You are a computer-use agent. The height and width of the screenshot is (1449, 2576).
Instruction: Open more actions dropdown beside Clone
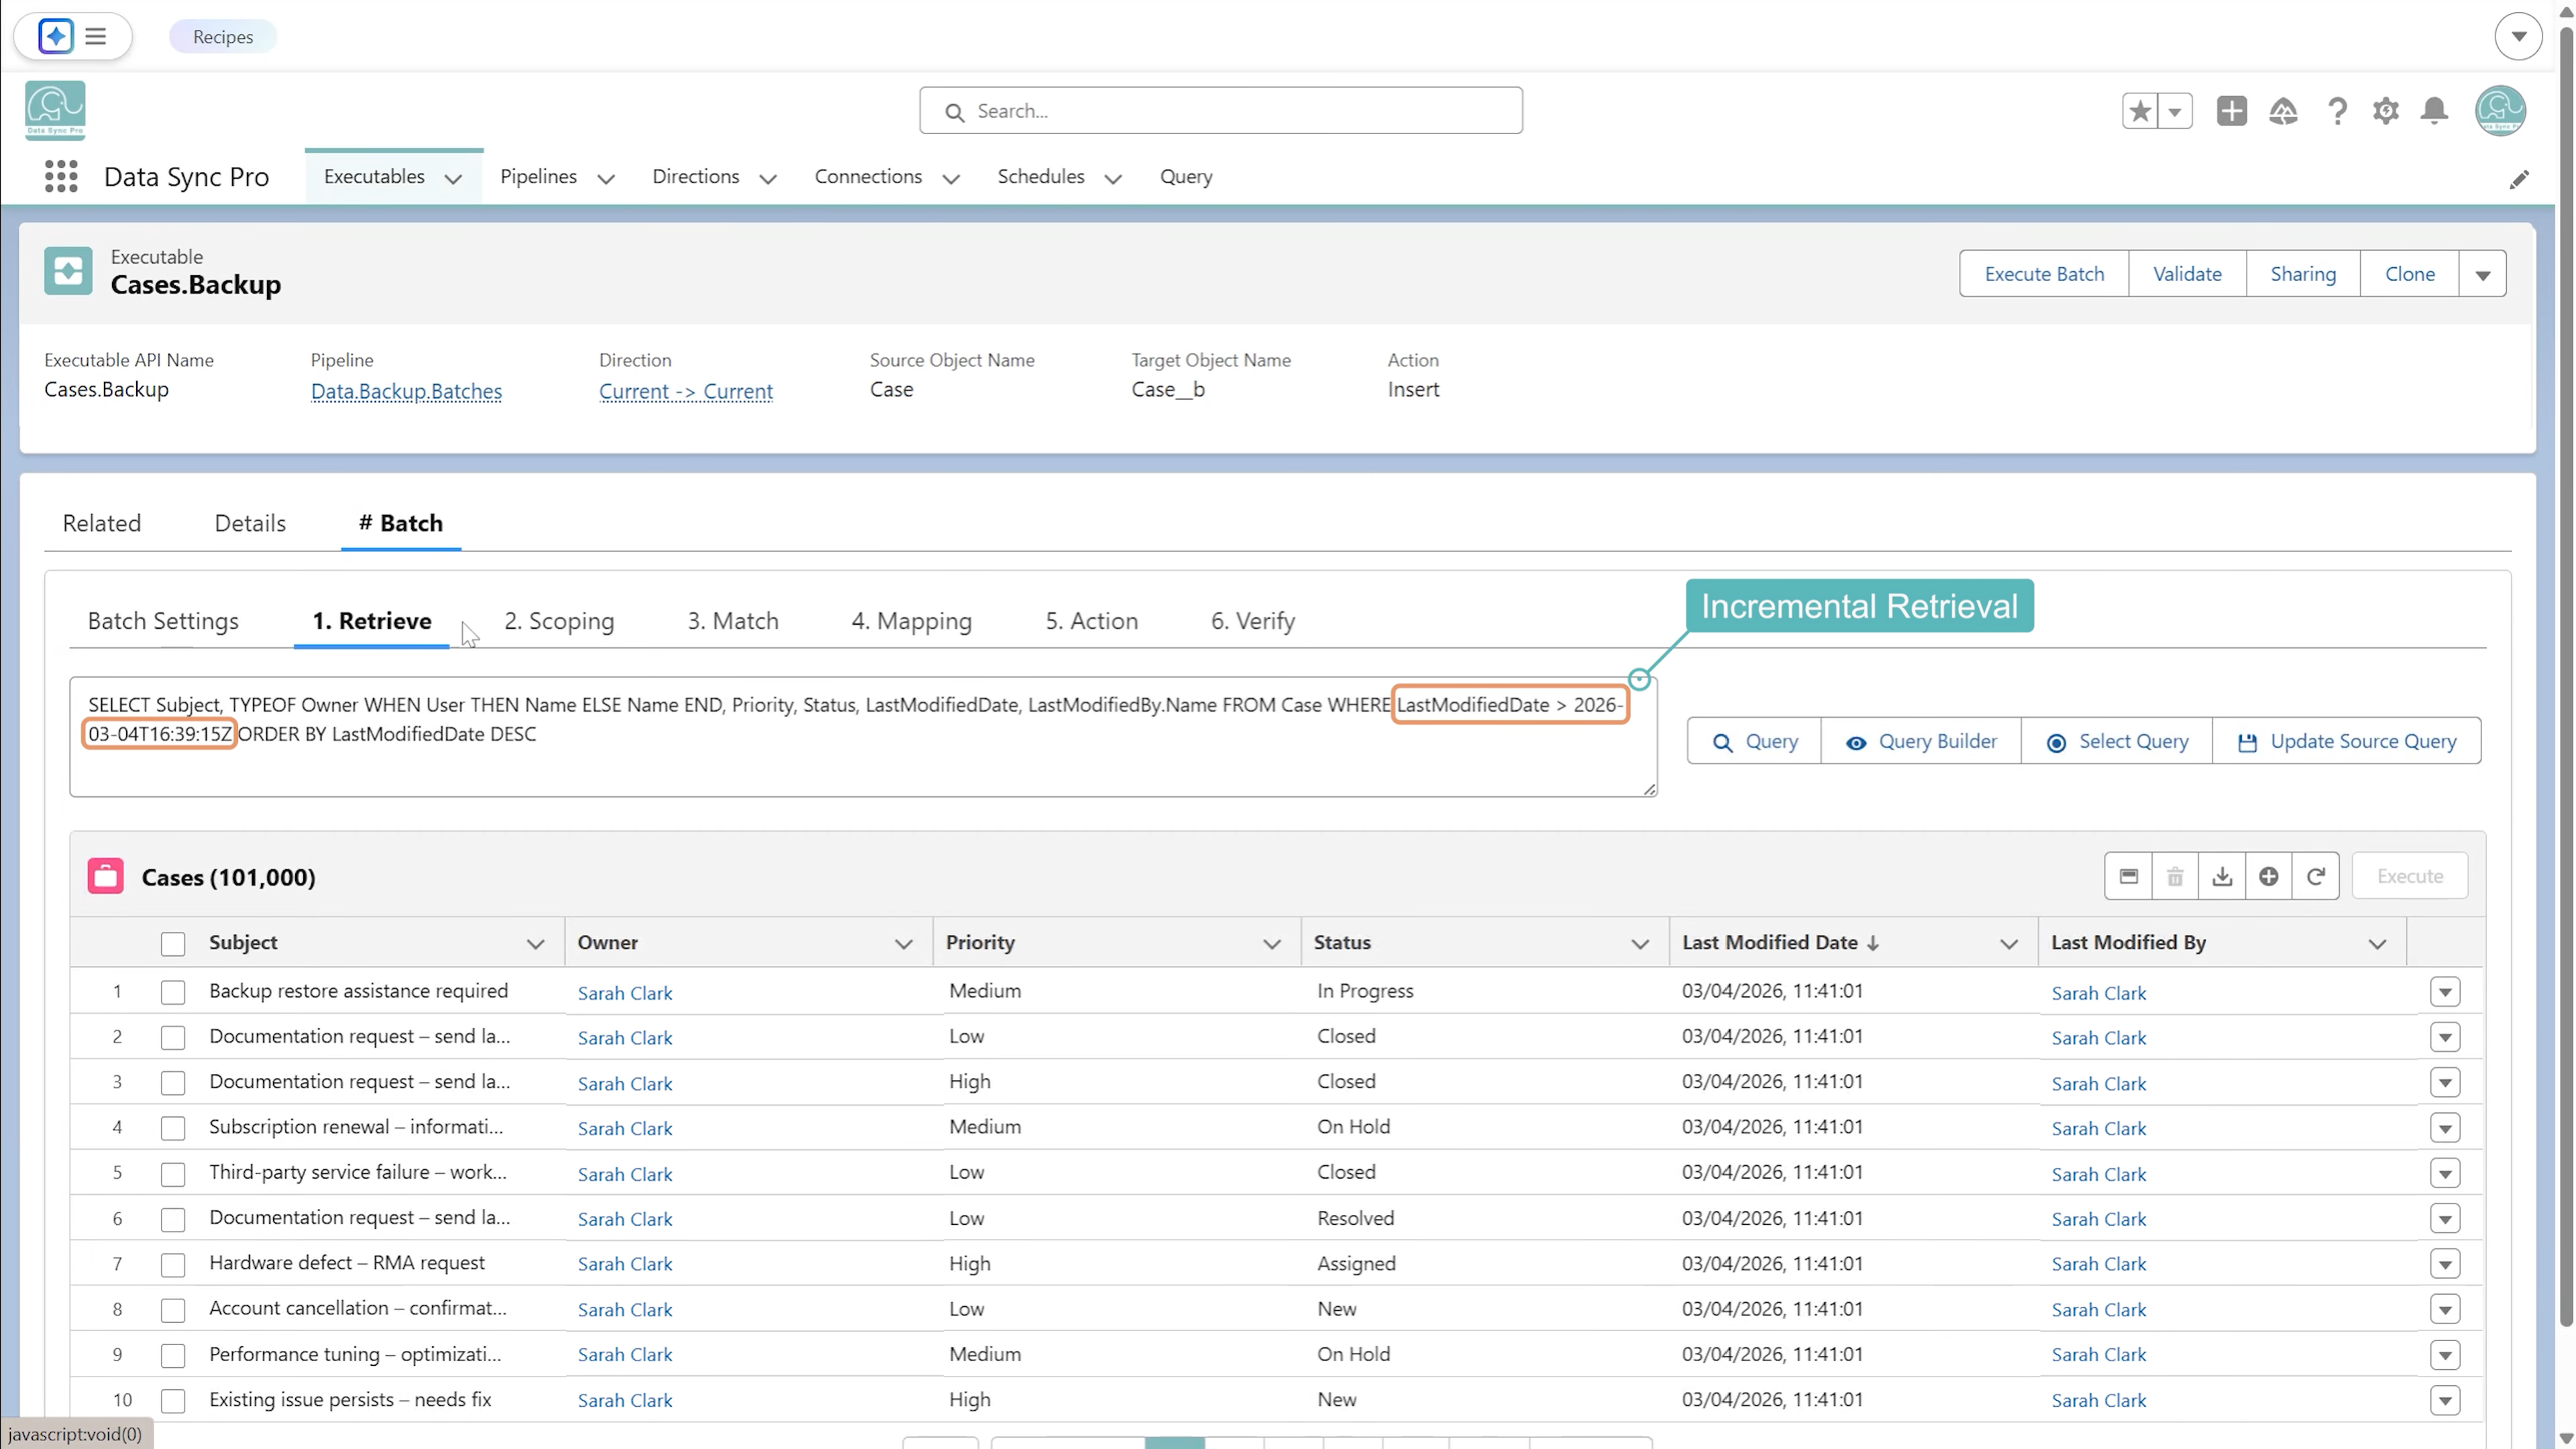[2483, 275]
